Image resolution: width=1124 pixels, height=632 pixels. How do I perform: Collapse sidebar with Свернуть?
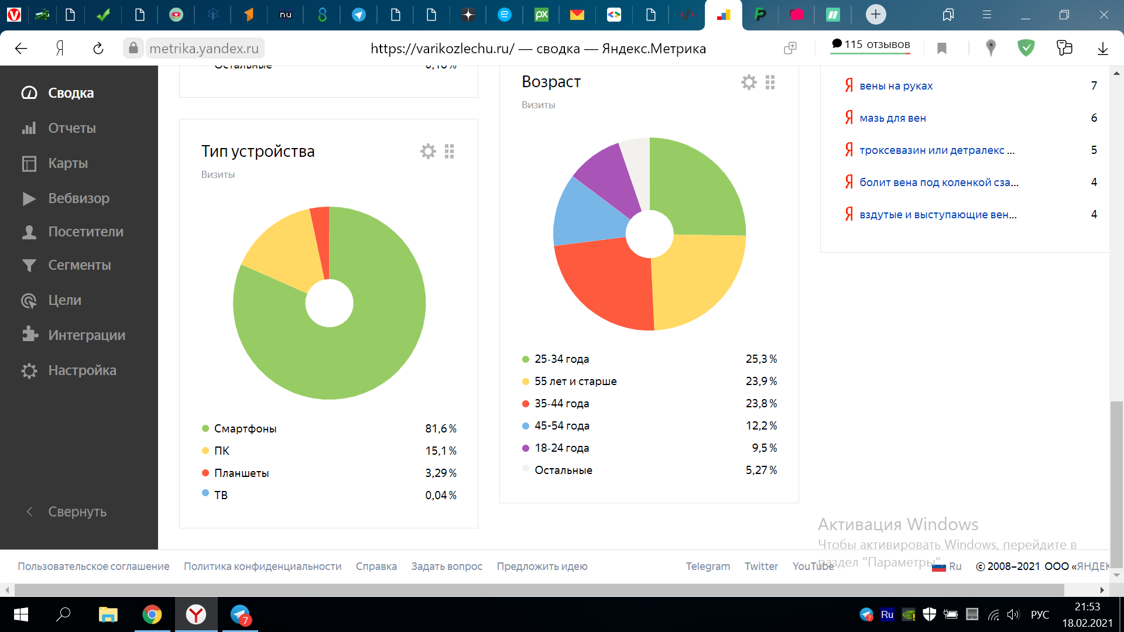point(77,511)
